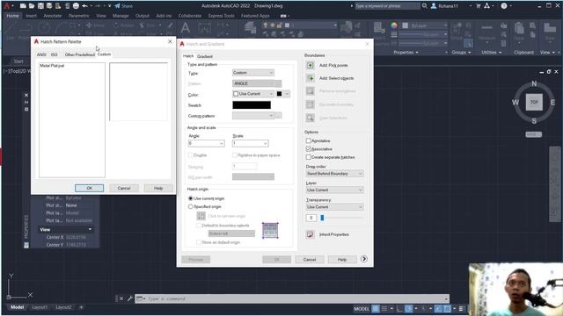Switch to the Layout1 tab

40,307
